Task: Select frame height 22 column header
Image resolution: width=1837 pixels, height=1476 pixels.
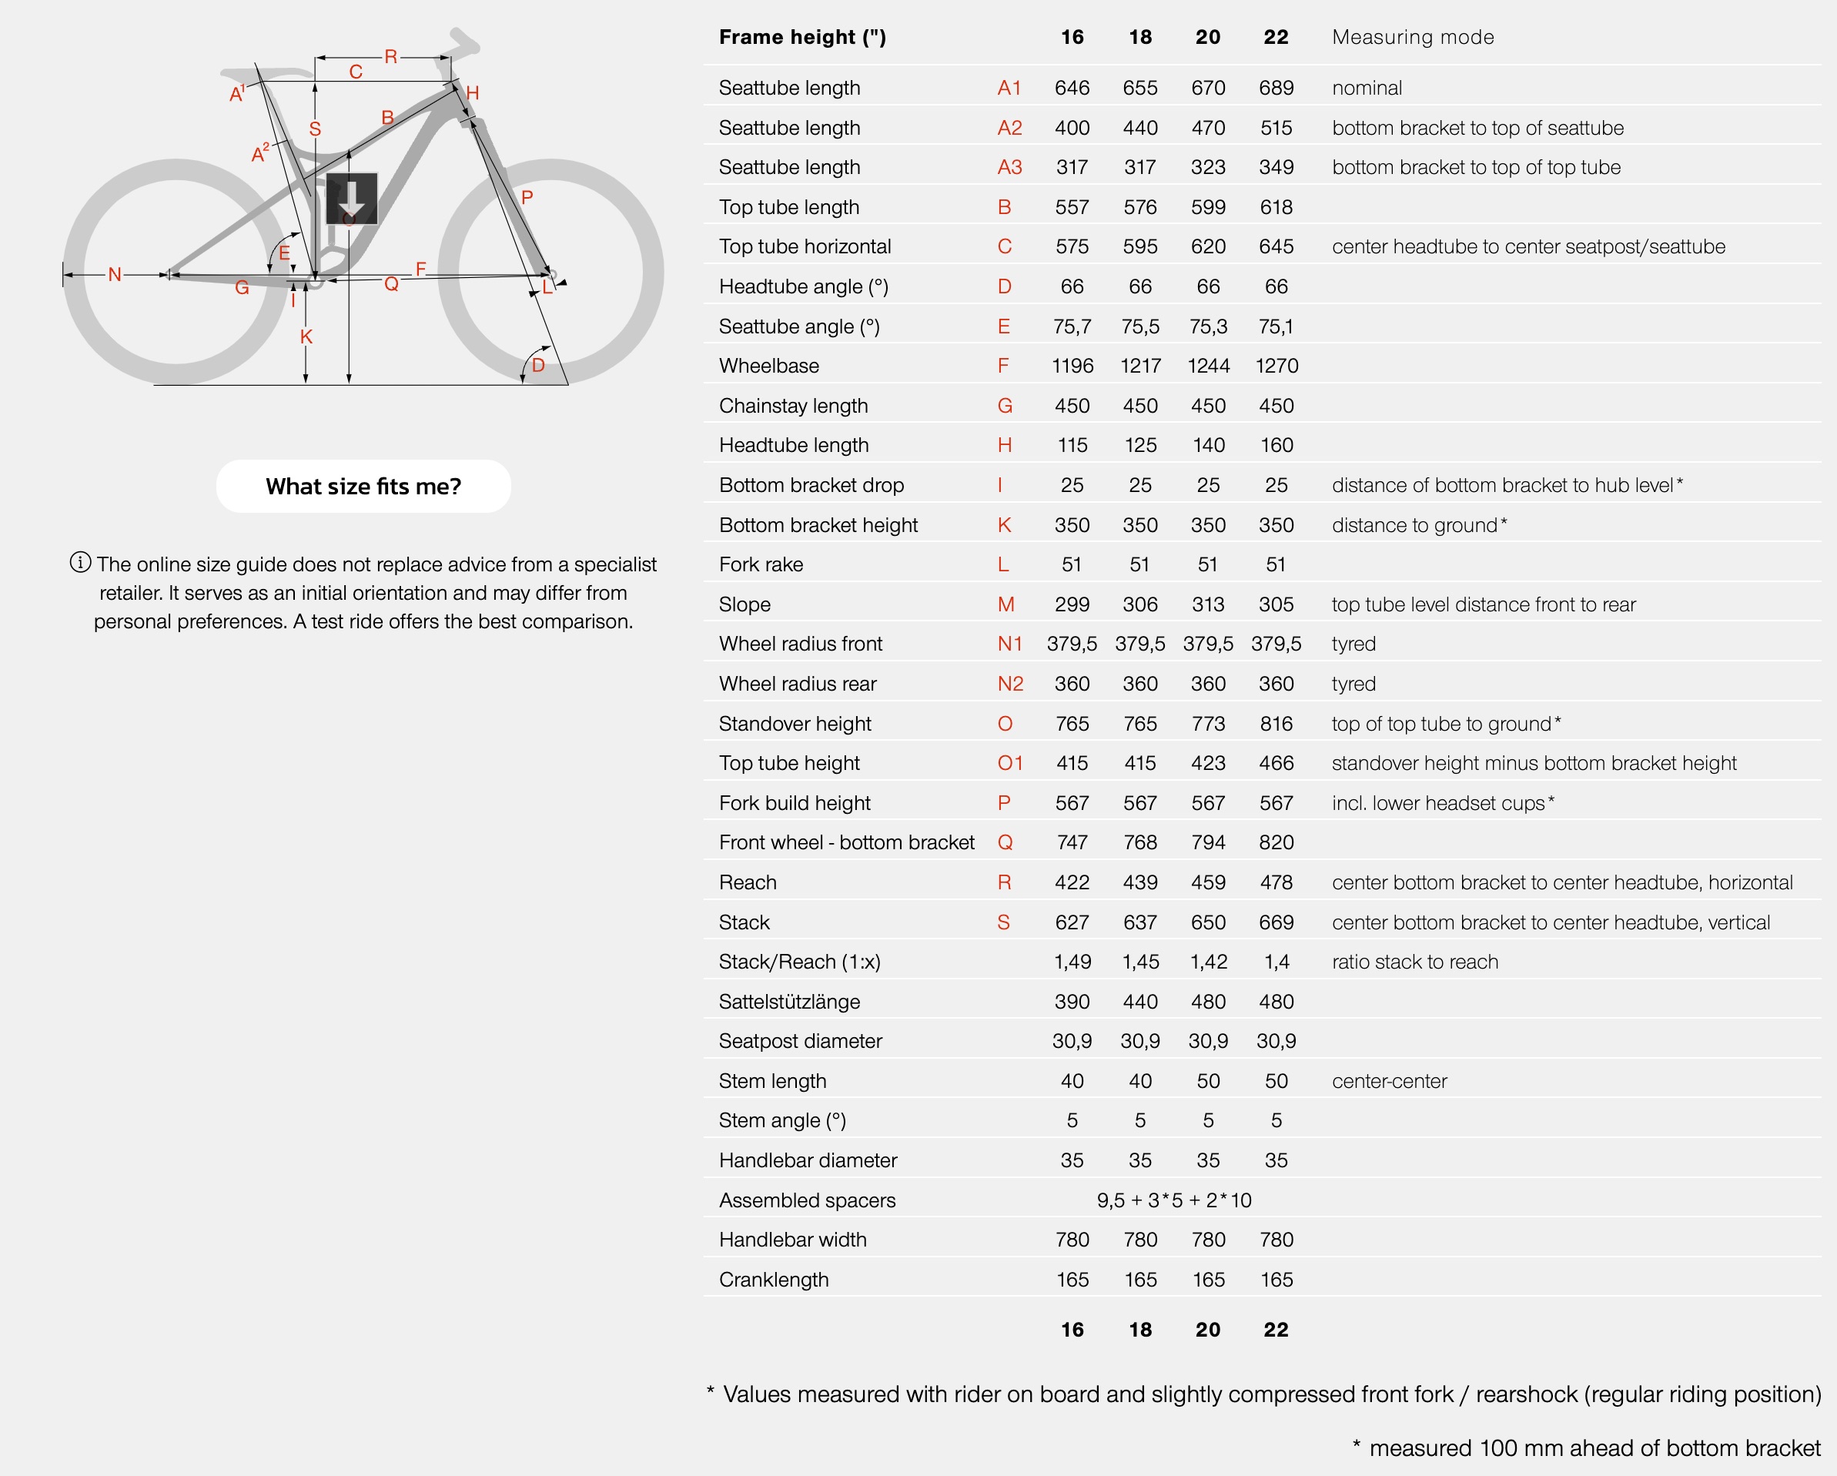Action: [x=1277, y=37]
